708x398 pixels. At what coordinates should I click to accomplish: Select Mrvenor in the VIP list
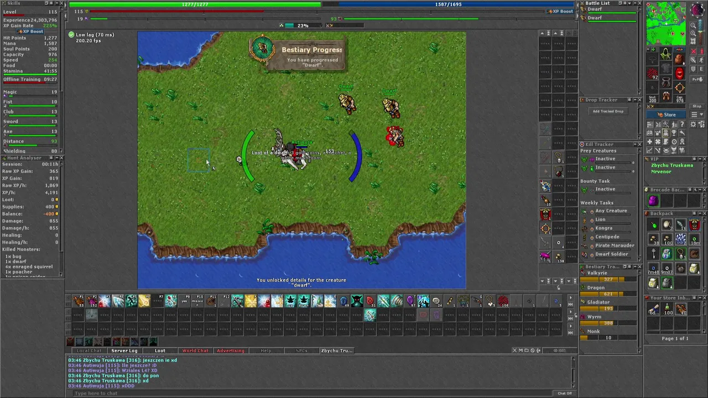click(x=661, y=171)
